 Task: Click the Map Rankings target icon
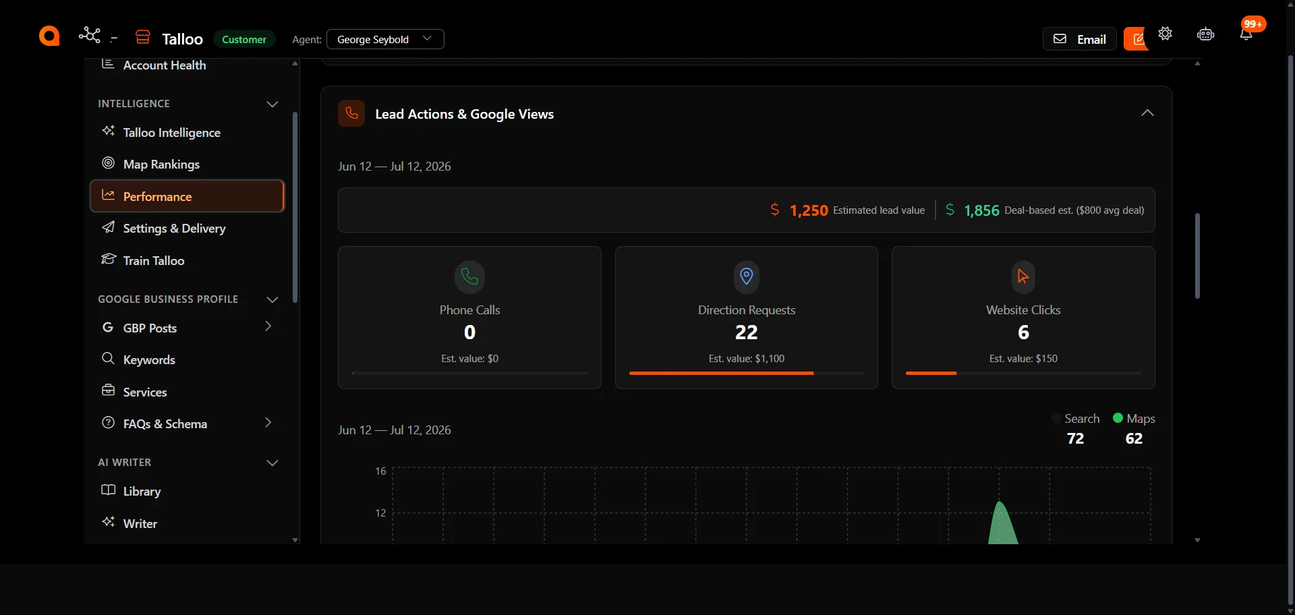click(x=108, y=163)
